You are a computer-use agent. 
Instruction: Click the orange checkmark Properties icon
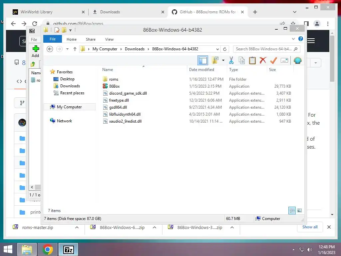click(273, 60)
